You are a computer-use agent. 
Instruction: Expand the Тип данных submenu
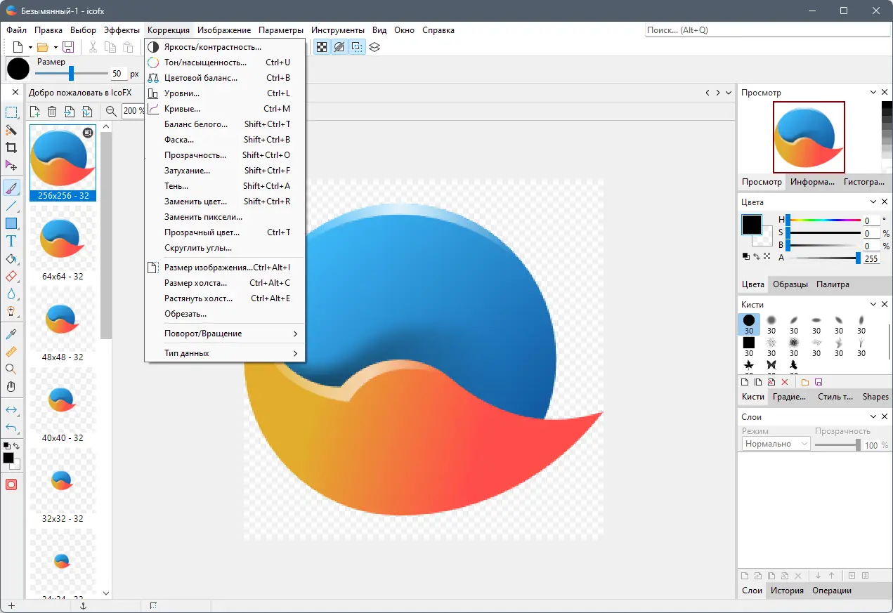tap(225, 353)
